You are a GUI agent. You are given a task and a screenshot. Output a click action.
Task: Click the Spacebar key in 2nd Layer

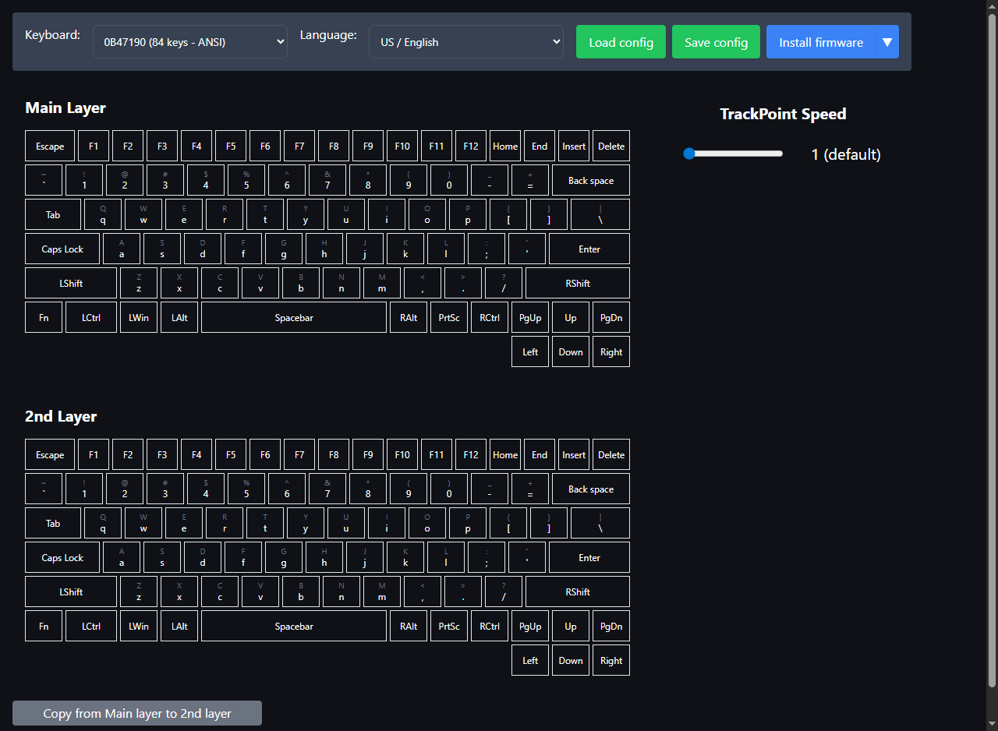click(294, 627)
